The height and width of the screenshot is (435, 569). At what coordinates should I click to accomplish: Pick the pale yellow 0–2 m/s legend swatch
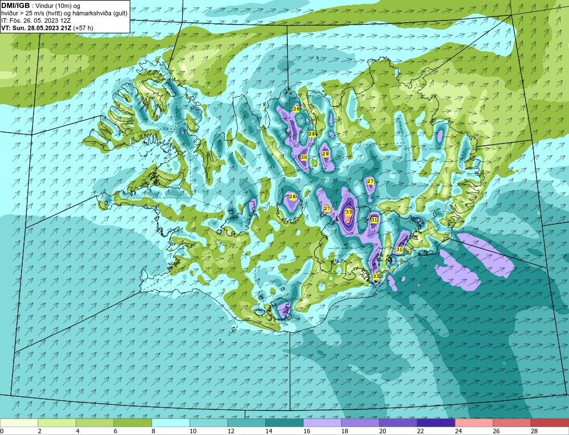pos(19,423)
